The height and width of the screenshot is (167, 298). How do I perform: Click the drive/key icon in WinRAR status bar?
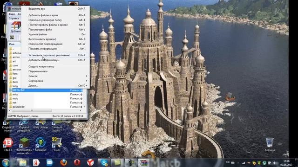click(12, 116)
